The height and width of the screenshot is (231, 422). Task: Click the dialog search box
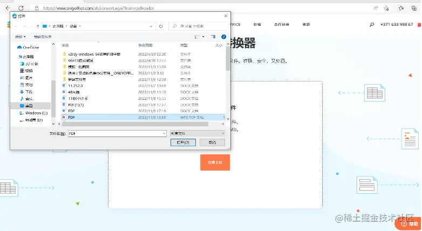[199, 26]
